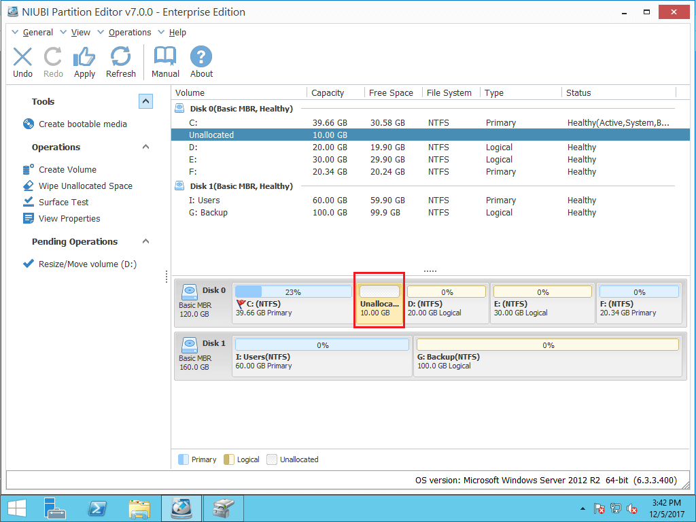Click Create Volume operation link
This screenshot has width=696, height=522.
67,169
